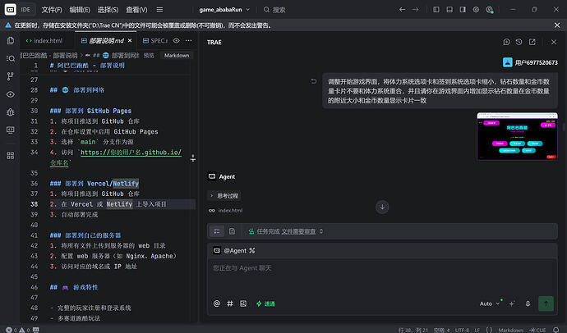Toggle markdown preview eye icon in tab bar
Image resolution: width=567 pixels, height=333 pixels.
(x=176, y=40)
